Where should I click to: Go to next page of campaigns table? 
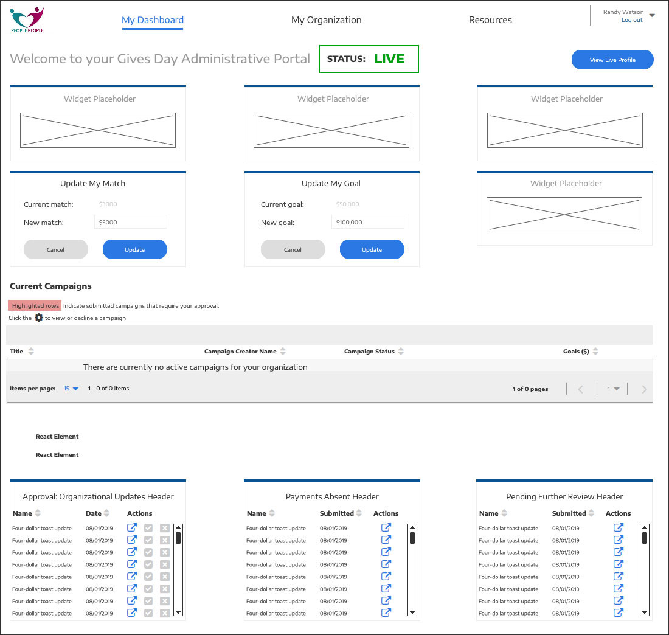tap(644, 389)
